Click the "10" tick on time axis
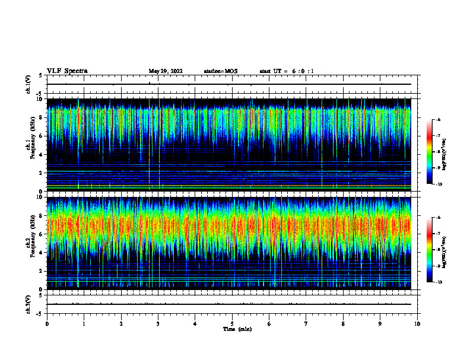The height and width of the screenshot is (363, 470). pyautogui.click(x=417, y=324)
